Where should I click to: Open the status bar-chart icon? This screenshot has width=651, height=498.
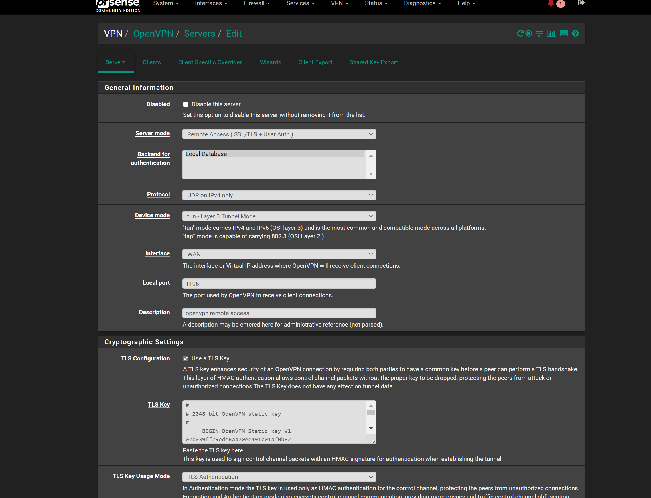(x=551, y=34)
